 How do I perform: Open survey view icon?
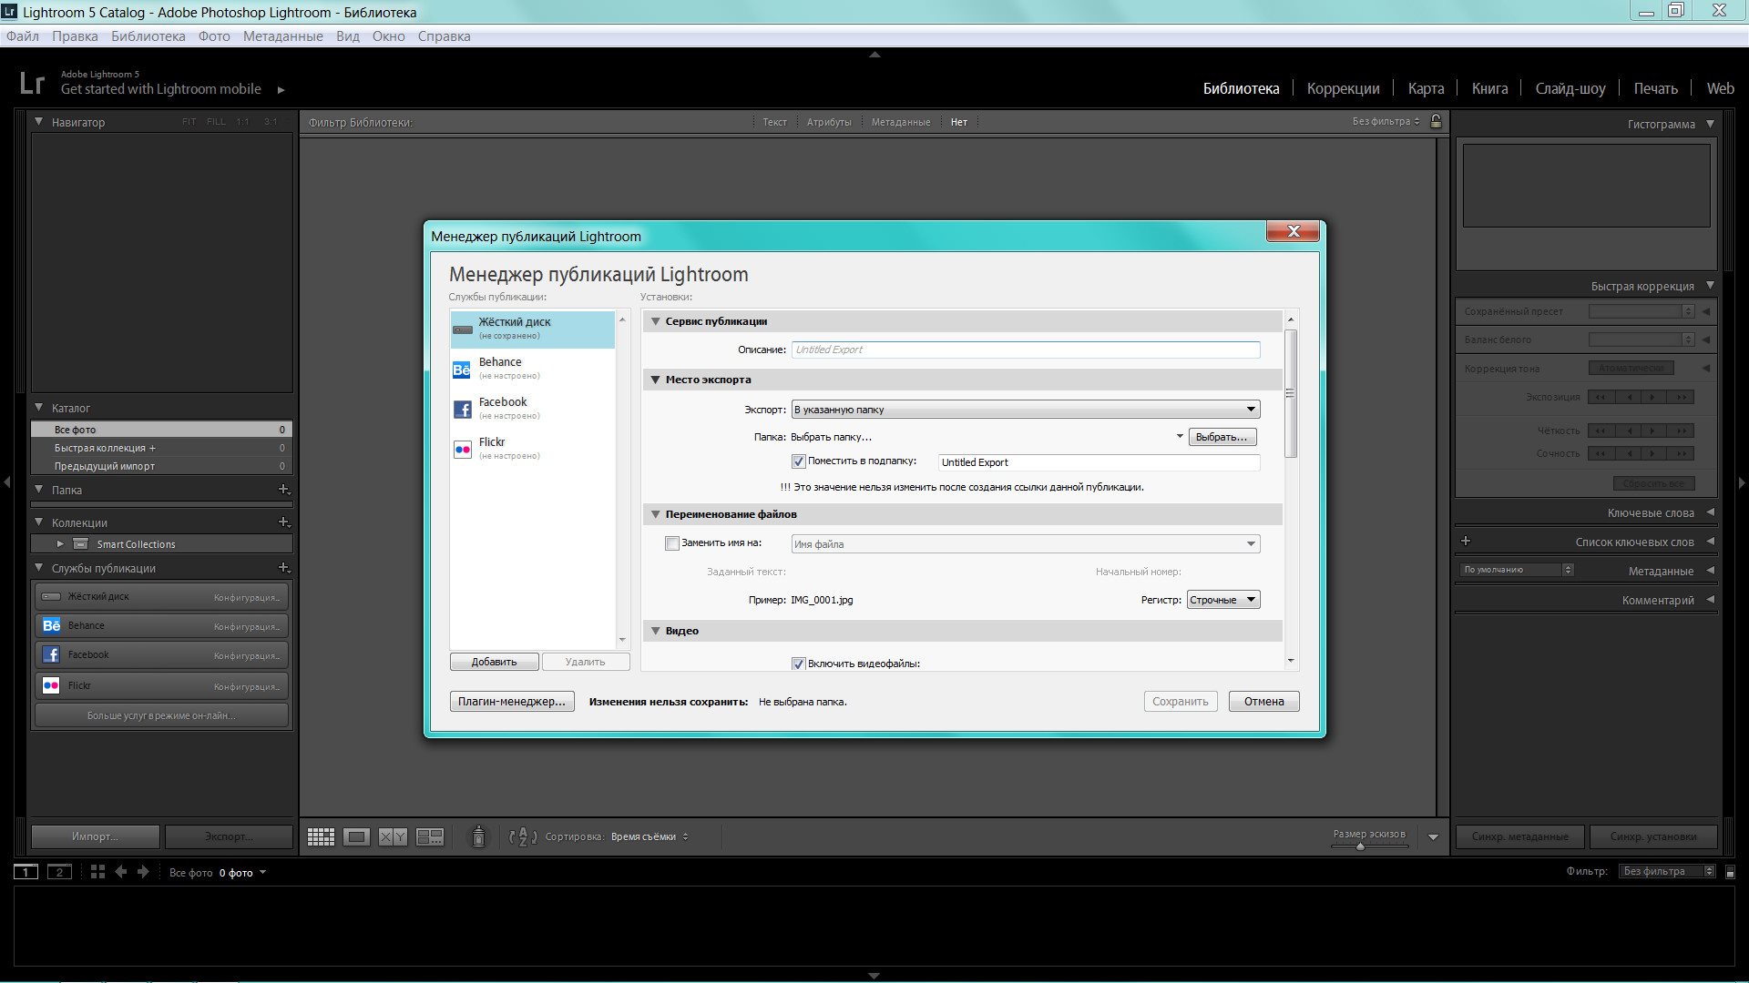coord(430,836)
